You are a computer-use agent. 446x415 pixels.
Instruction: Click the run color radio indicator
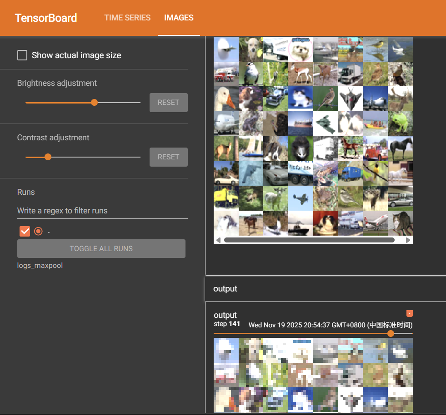pos(38,231)
